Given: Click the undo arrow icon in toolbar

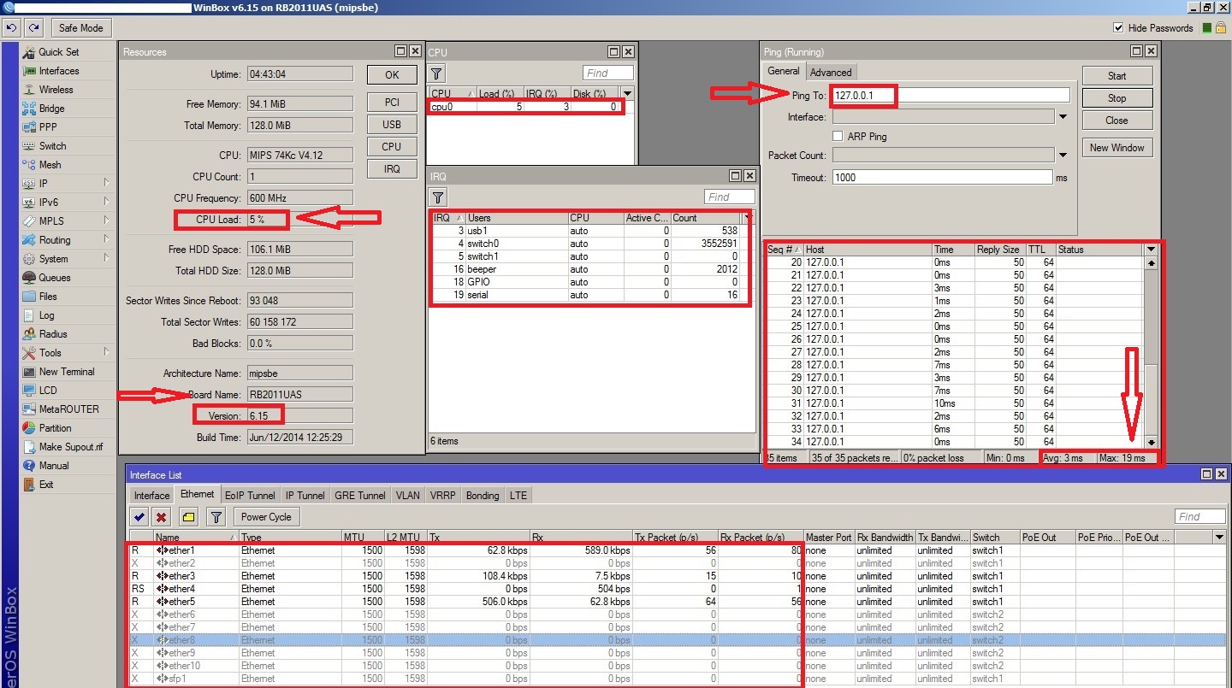Looking at the screenshot, I should point(12,28).
